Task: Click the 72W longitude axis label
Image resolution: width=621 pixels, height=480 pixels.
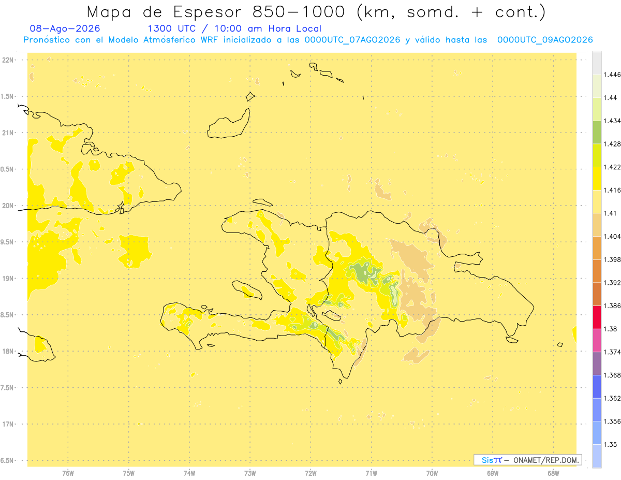Action: (310, 473)
